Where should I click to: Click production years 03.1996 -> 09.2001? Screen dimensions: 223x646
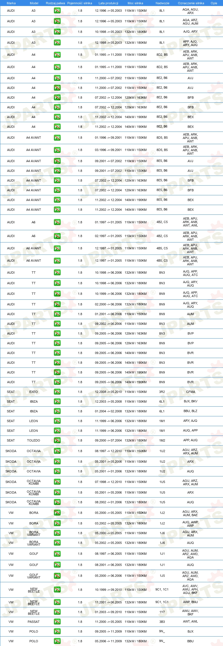pos(108,150)
